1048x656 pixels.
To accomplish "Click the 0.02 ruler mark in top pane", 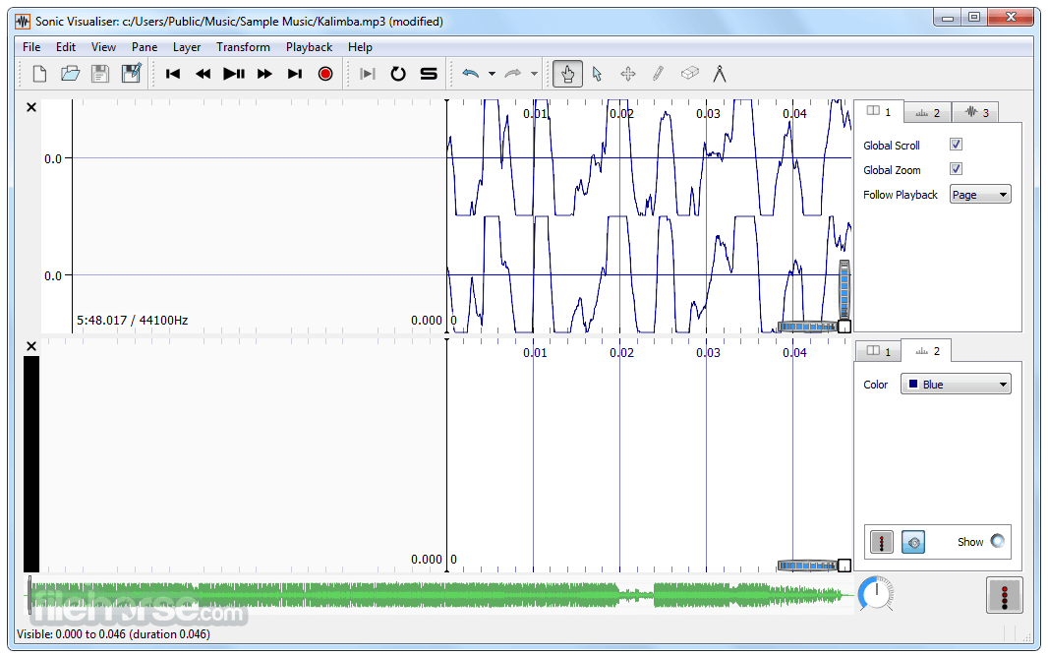I will point(621,114).
